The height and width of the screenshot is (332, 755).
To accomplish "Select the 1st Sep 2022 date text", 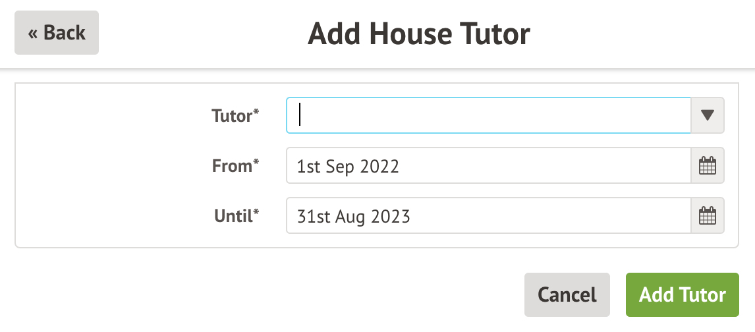I will coord(348,166).
